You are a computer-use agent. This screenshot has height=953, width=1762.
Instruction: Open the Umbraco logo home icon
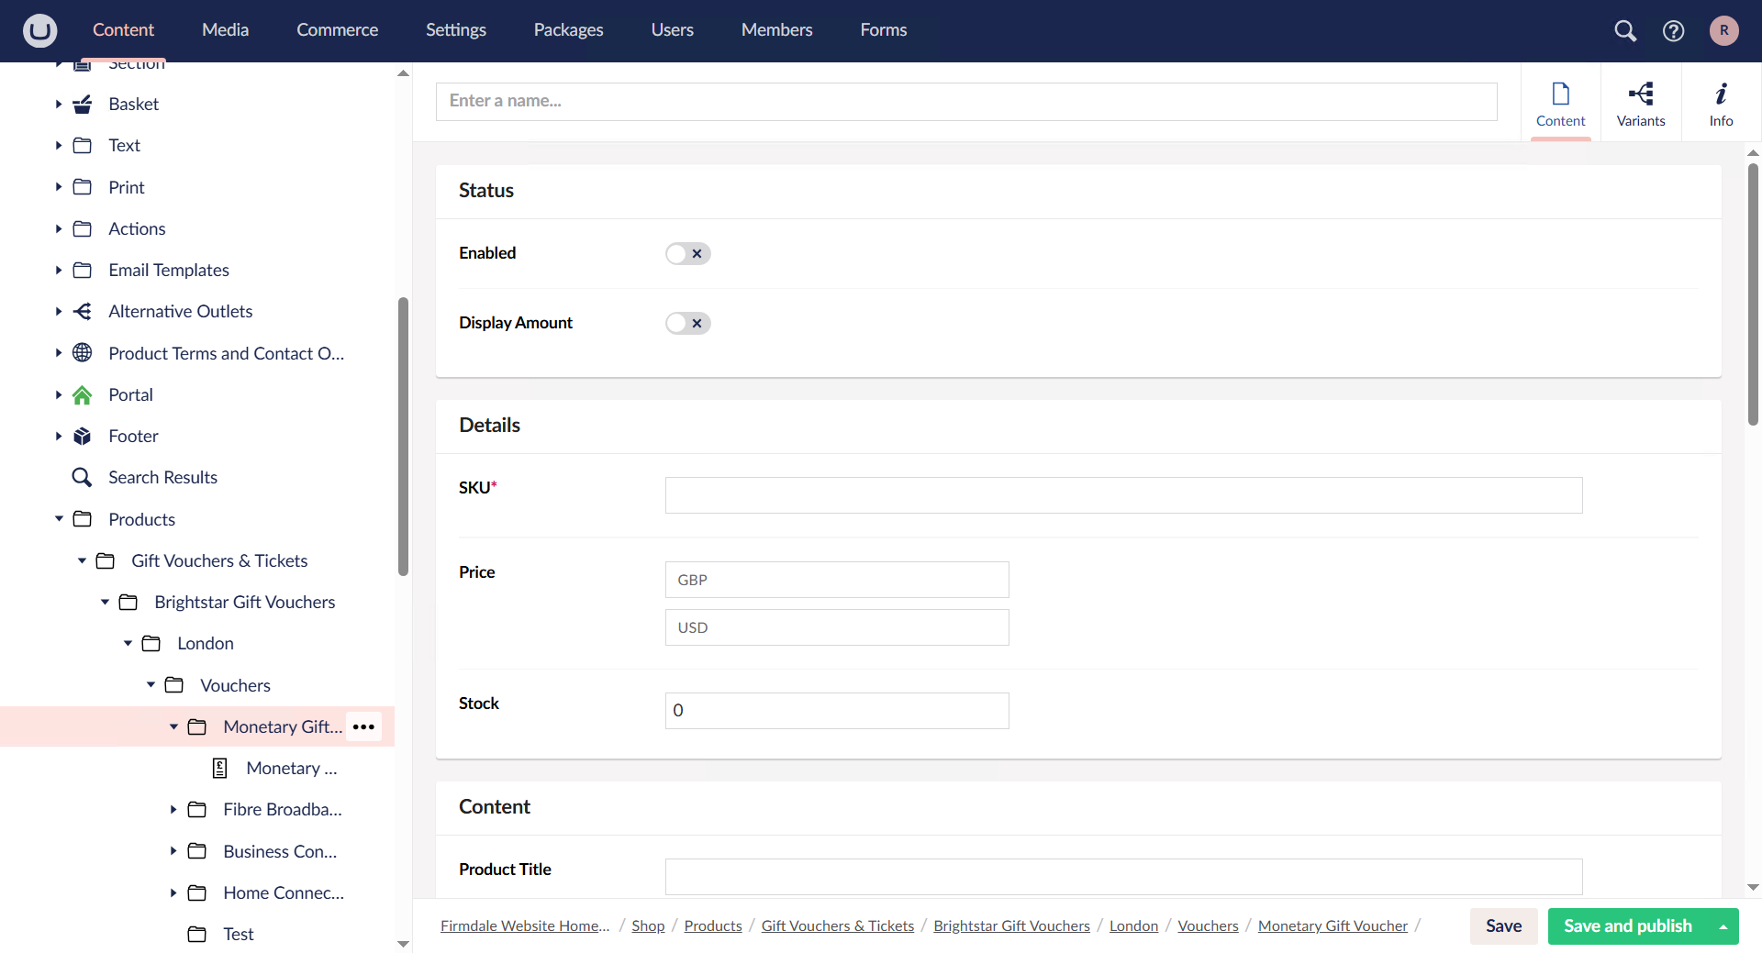pos(39,30)
